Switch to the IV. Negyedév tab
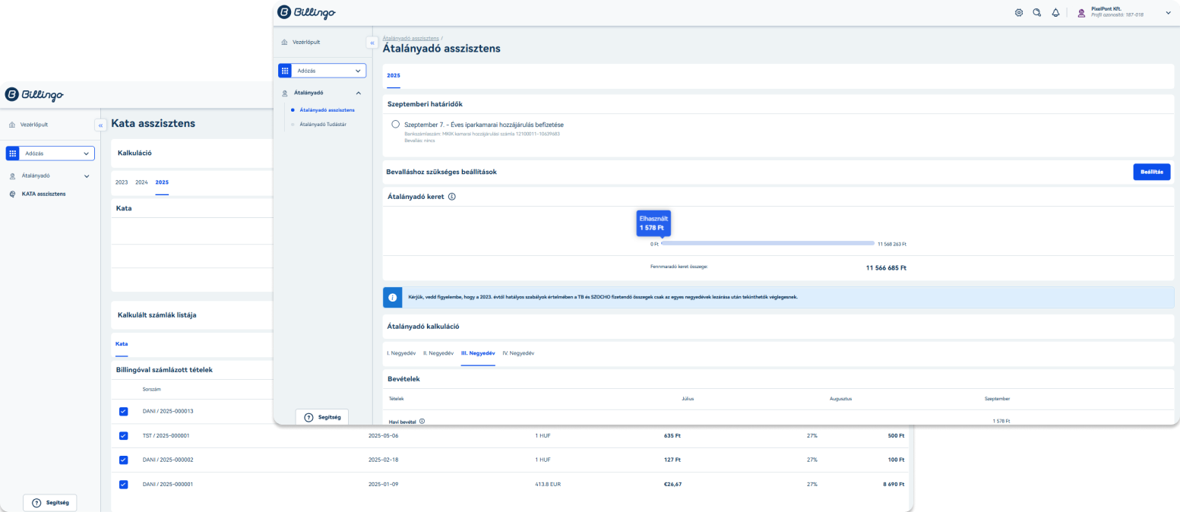The image size is (1180, 512). coord(518,353)
